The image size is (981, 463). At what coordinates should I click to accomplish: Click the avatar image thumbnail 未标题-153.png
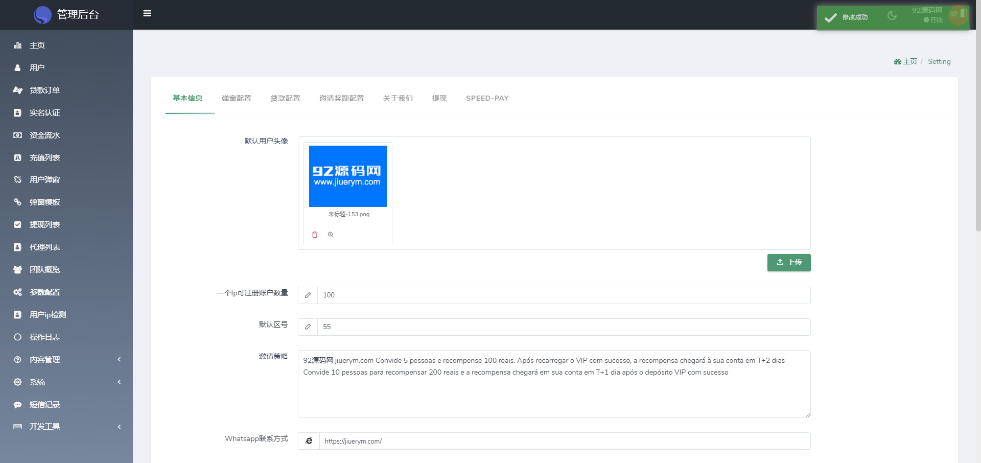348,176
